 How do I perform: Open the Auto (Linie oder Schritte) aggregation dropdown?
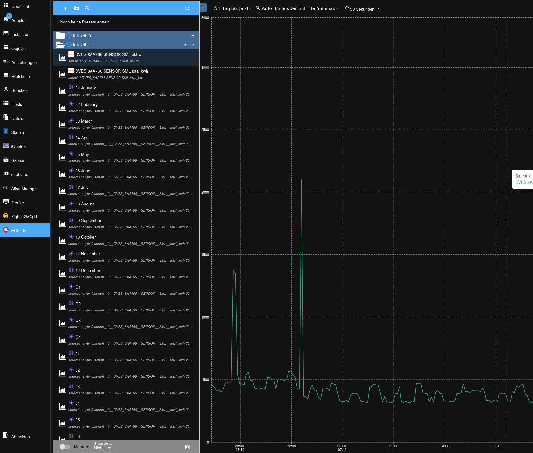coord(297,8)
